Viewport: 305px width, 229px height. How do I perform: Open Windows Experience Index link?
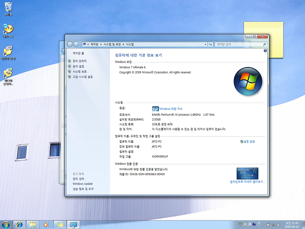tap(171, 109)
